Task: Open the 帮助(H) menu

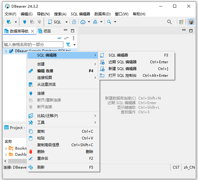Action: point(139,14)
